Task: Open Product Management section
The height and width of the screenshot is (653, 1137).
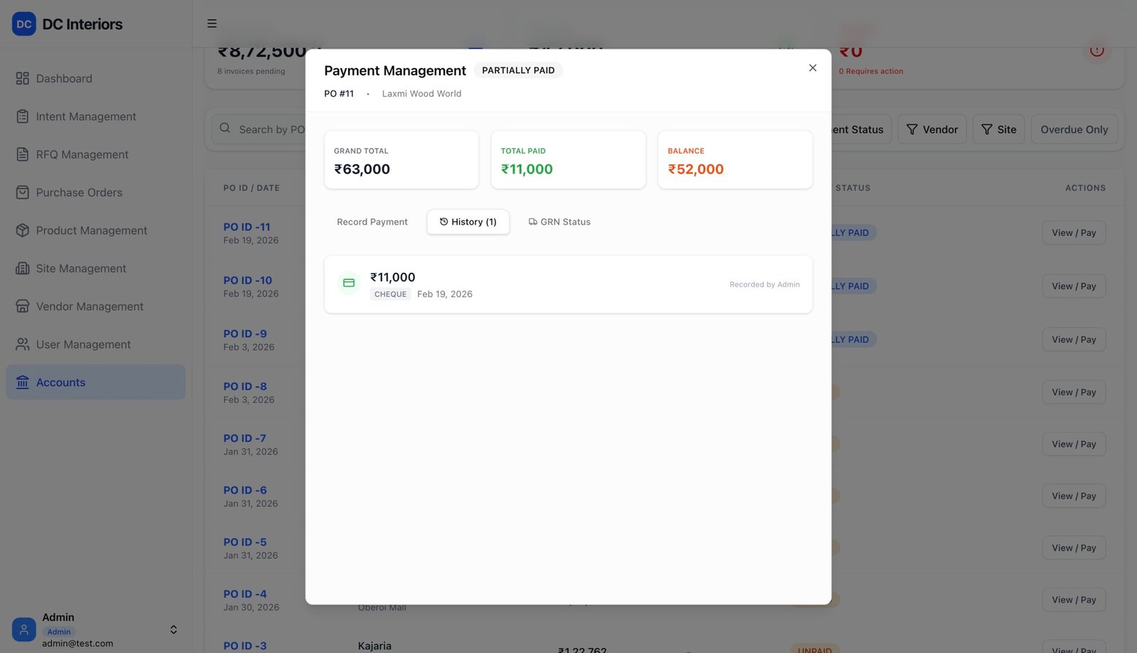Action: (x=91, y=231)
